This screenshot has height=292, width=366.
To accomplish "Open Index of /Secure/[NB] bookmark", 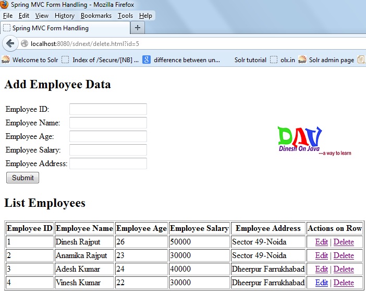I will 100,60.
